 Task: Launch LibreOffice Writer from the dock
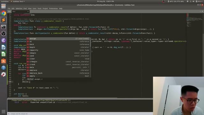point(4,47)
